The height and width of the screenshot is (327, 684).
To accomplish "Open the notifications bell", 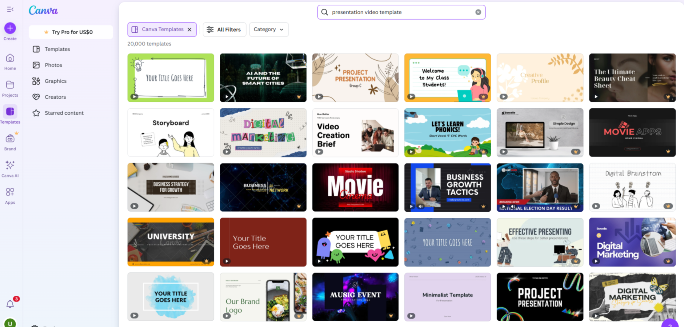I will pyautogui.click(x=10, y=303).
